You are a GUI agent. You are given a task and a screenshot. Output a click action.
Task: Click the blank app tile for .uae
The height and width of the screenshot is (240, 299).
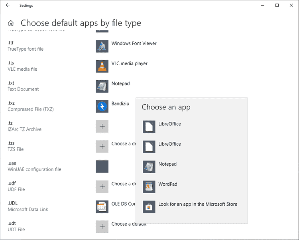pos(102,167)
